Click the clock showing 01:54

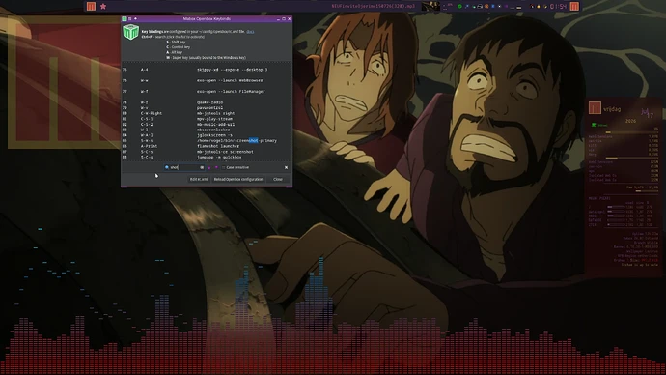pos(558,7)
